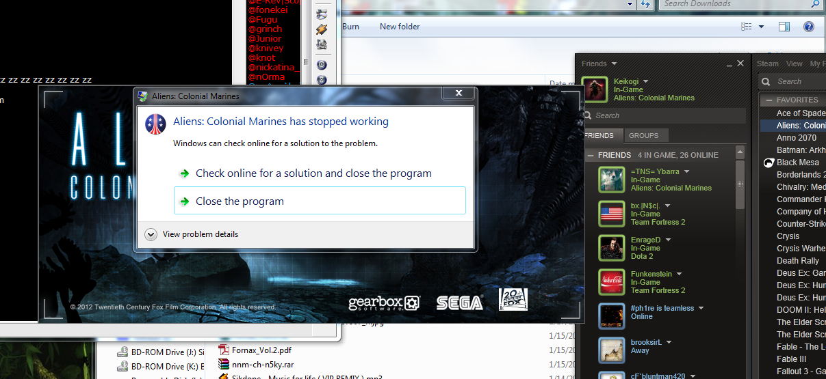Open the =TNS= Ybarra friend options arrow

pos(686,171)
